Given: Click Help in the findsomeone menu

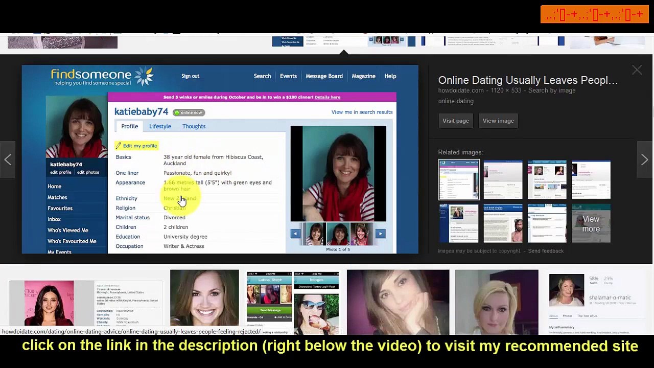Looking at the screenshot, I should [390, 76].
